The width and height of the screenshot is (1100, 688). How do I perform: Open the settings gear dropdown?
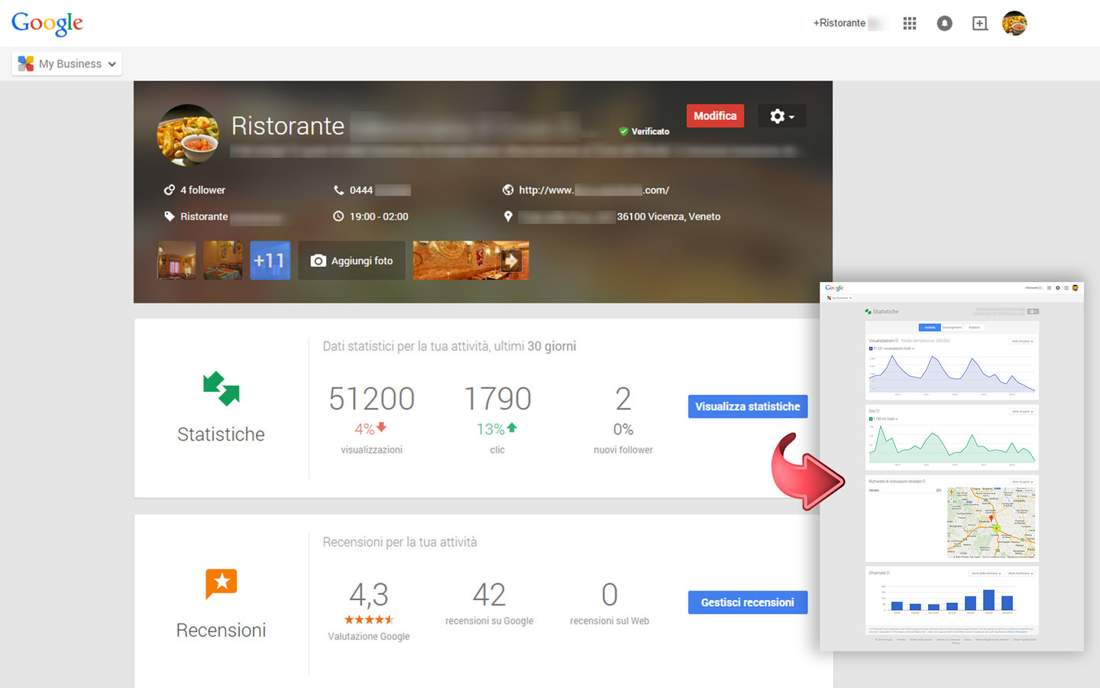[x=782, y=116]
